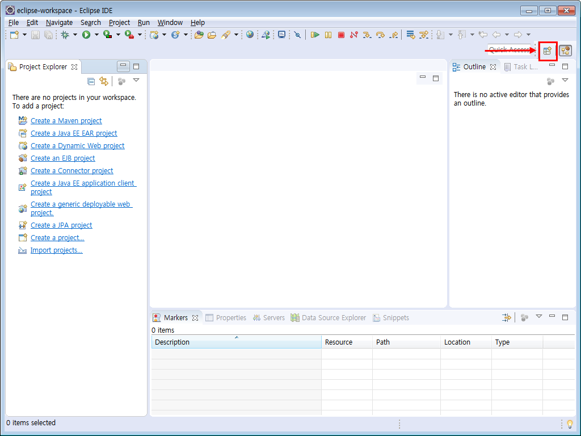Open the Markers View Menu triangle
The height and width of the screenshot is (436, 581).
pos(539,317)
